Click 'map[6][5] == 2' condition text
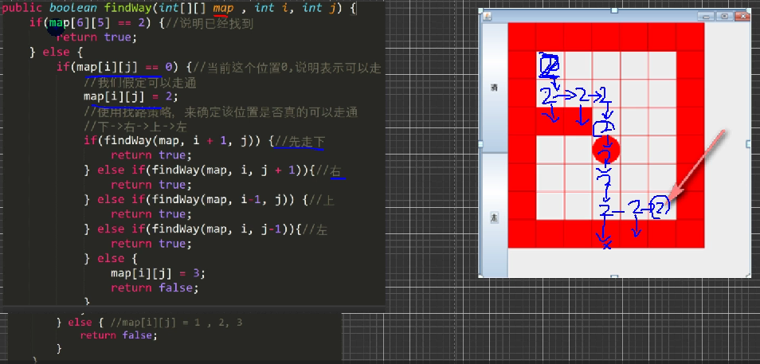The height and width of the screenshot is (364, 760). (x=98, y=23)
